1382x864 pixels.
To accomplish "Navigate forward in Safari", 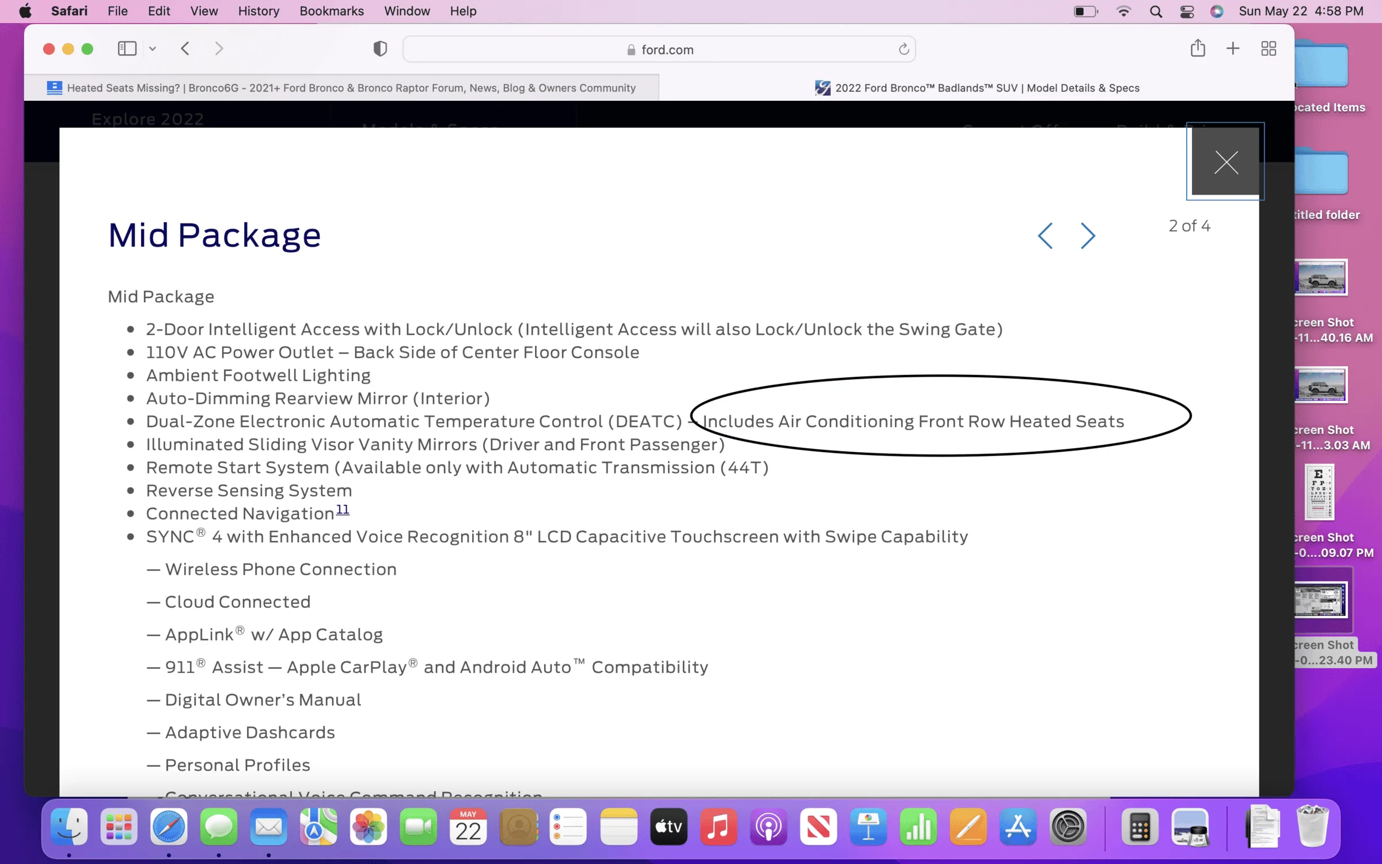I will click(x=219, y=49).
